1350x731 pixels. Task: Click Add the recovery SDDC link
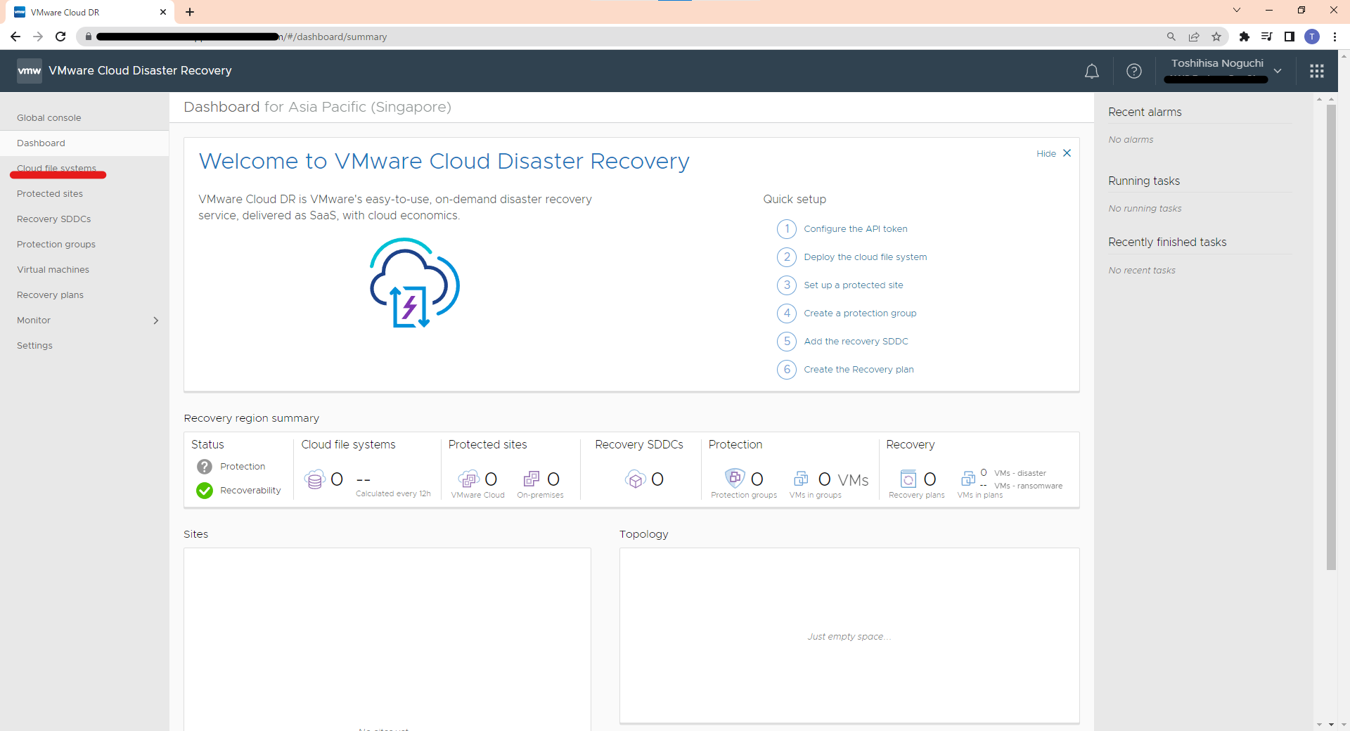pos(856,342)
